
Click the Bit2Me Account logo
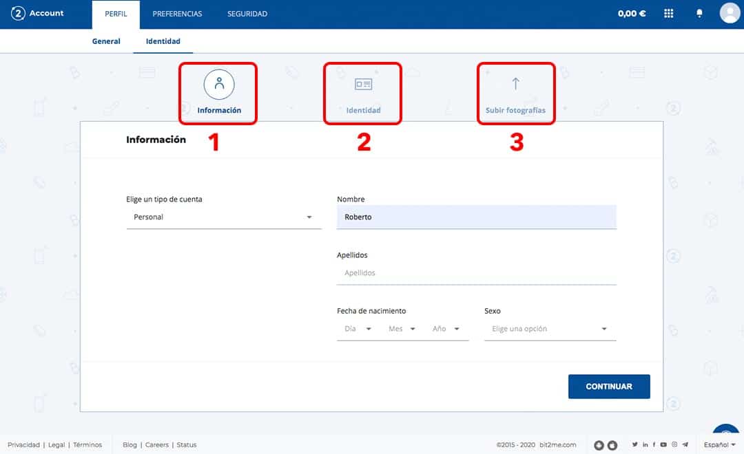coord(37,13)
